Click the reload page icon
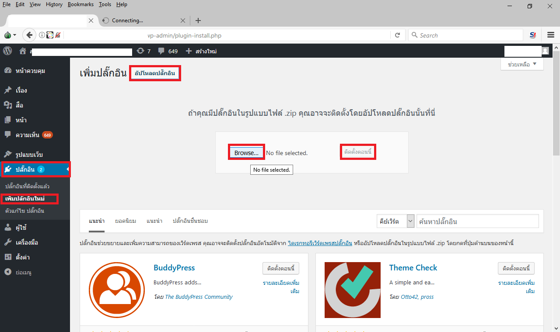 398,35
